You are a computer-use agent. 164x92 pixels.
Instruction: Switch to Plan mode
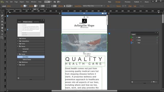pyautogui.click(x=110, y=2)
